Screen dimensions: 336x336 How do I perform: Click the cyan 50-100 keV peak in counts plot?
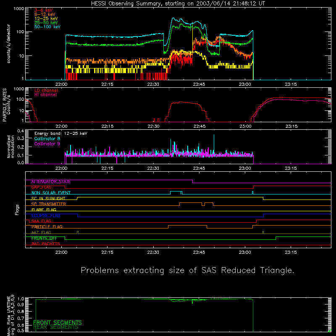click(174, 19)
